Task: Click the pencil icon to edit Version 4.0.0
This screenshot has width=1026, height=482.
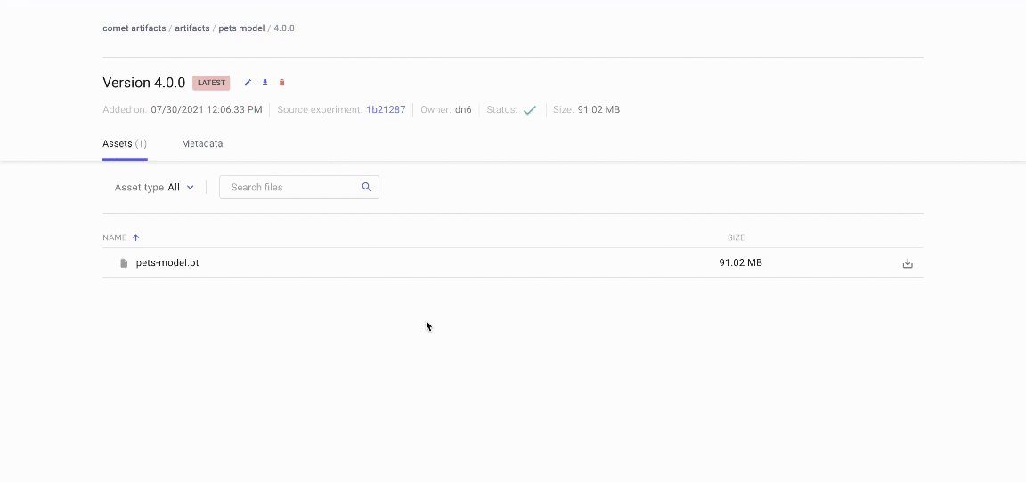Action: tap(248, 83)
